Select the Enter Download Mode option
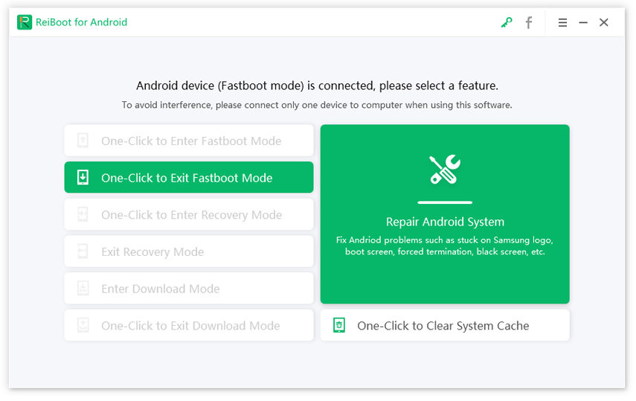Screen dimensions: 636x401 click(161, 289)
